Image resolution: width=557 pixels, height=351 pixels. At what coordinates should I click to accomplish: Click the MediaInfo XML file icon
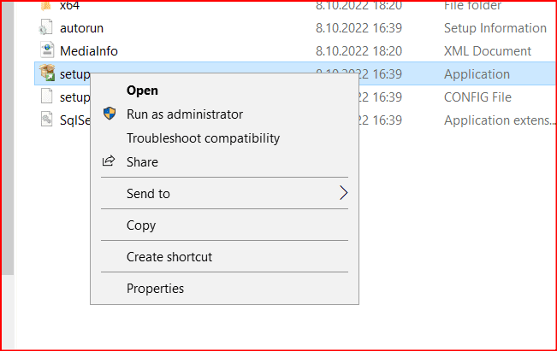pyautogui.click(x=46, y=51)
